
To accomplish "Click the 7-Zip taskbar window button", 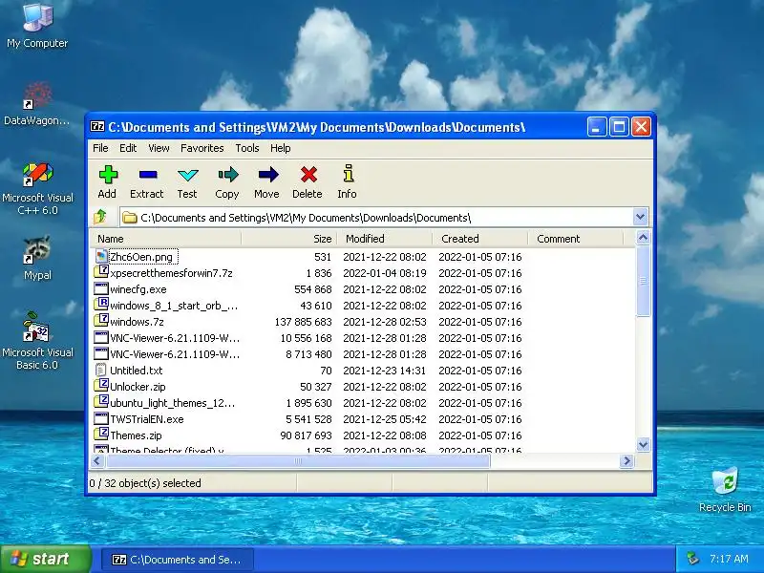I will [178, 560].
